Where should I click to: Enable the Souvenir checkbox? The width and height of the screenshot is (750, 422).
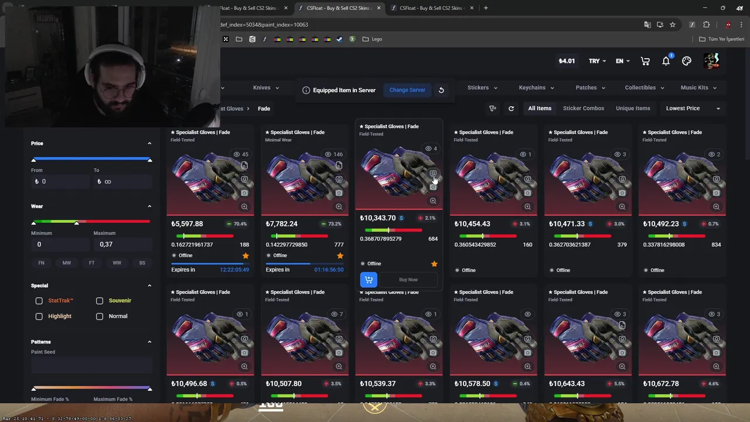click(100, 301)
